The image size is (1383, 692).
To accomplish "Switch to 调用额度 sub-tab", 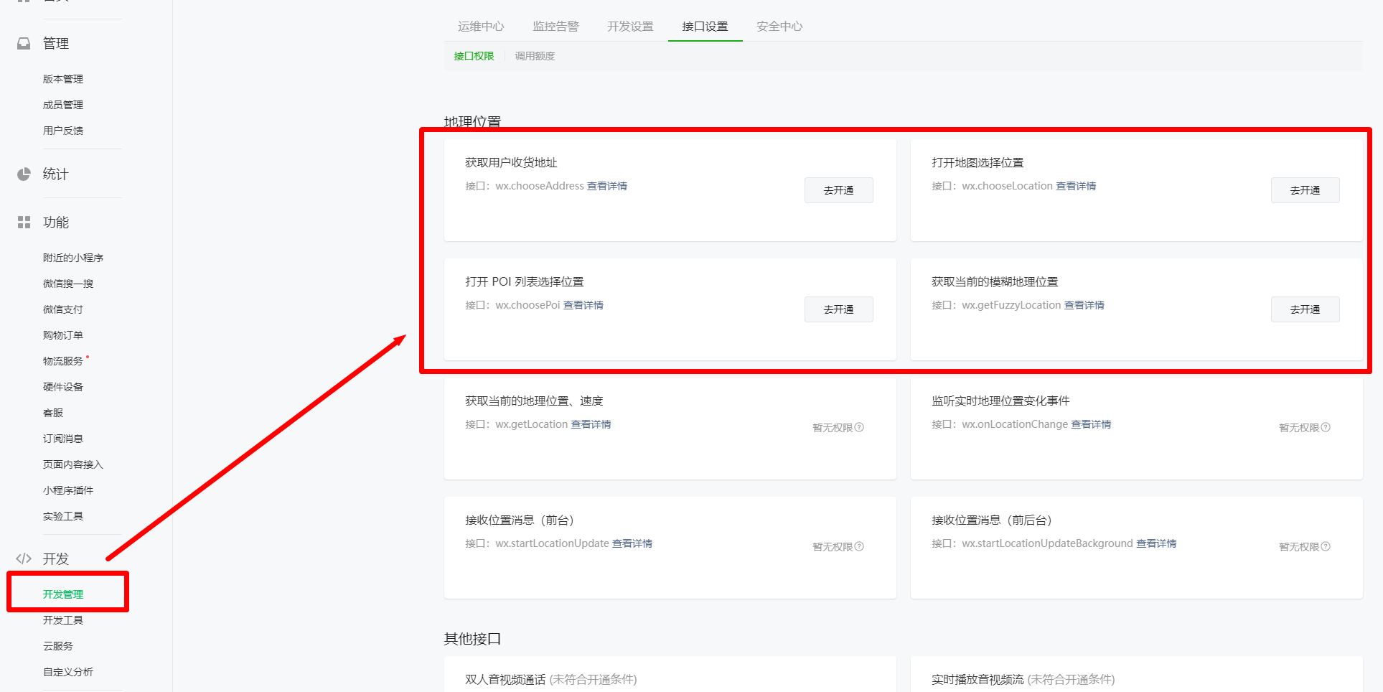I will point(535,56).
